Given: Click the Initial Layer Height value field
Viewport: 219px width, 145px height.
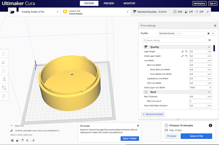Looking at the screenshot, I should pyautogui.click(x=201, y=56).
